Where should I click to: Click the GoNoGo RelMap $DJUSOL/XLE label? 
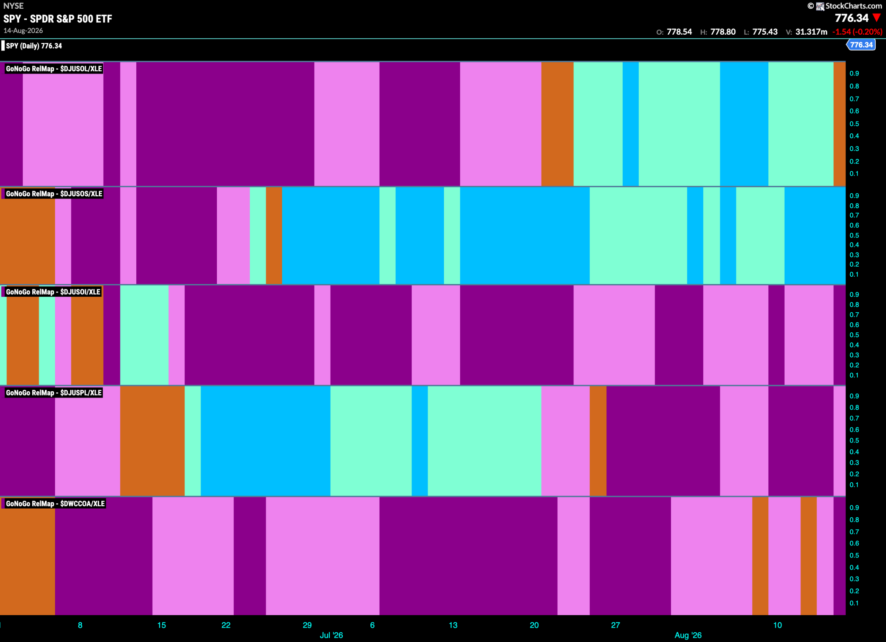54,69
